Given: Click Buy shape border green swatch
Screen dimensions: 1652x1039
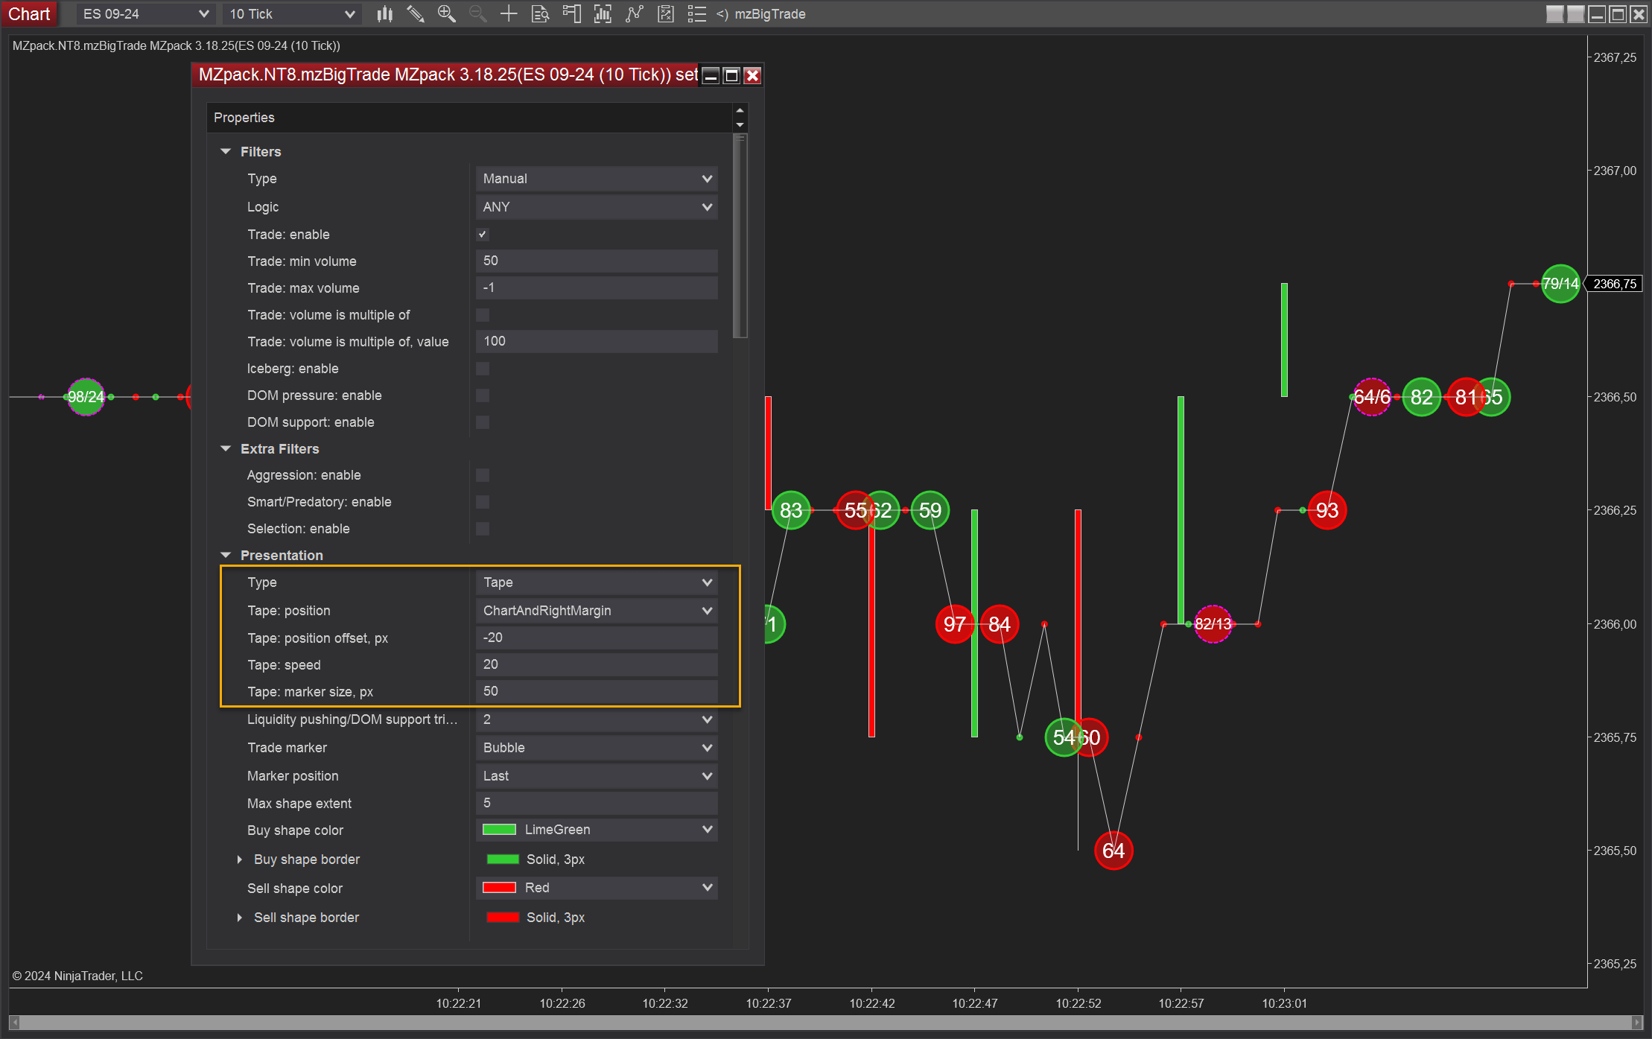Looking at the screenshot, I should tap(503, 860).
